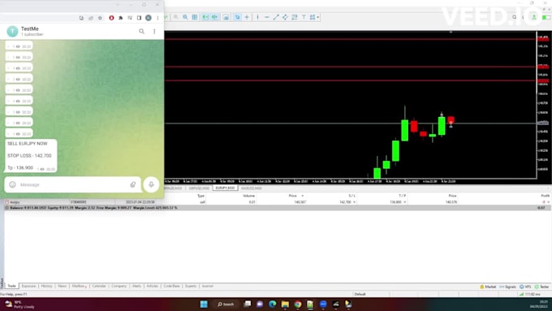Click the MetaTrader account profile icon

click(x=534, y=17)
